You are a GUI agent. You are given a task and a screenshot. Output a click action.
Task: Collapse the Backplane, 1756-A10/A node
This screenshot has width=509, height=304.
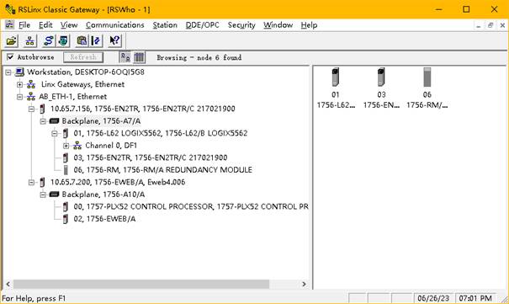[x=43, y=195]
